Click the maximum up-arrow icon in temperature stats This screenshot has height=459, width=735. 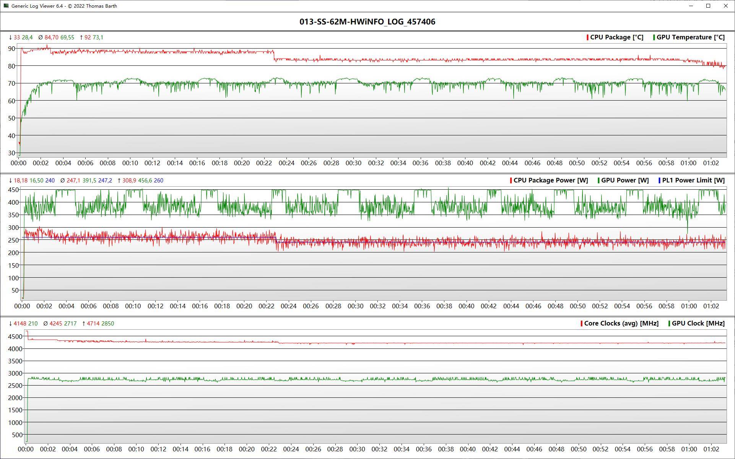coord(81,37)
